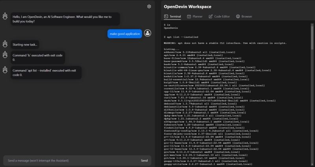Click the 'binutils-common/now' package line

click(210, 67)
